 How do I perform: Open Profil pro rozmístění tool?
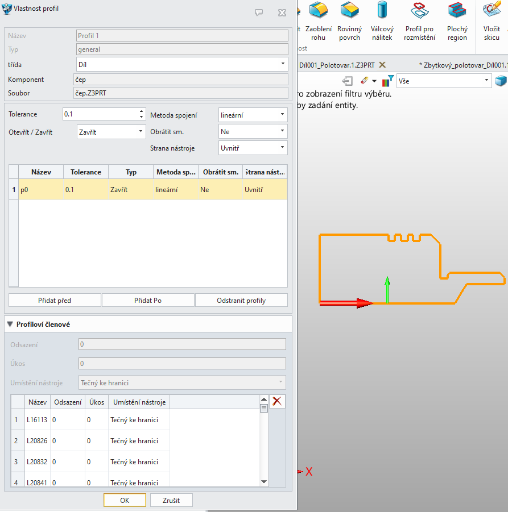419,21
